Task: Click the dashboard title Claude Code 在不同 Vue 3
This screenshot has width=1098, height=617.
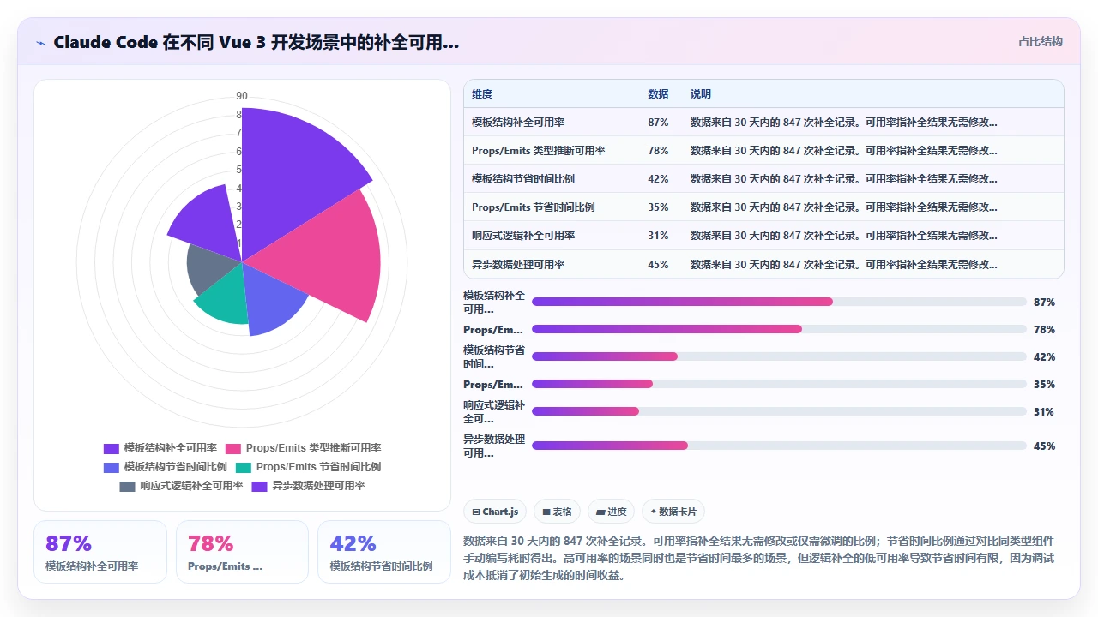Action: [x=256, y=42]
